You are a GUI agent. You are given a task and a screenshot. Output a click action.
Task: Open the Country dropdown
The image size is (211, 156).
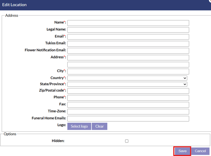pos(127,78)
